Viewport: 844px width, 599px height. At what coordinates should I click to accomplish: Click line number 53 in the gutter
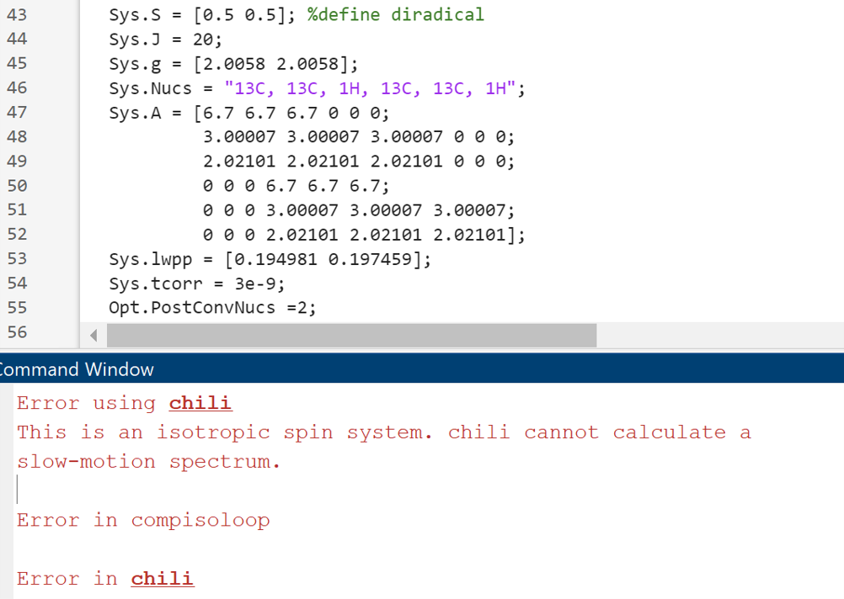click(x=17, y=258)
